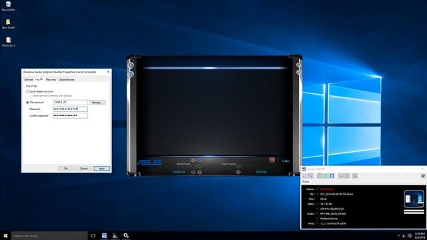Click Apply in the Properties dialog
The height and width of the screenshot is (240, 427).
pyautogui.click(x=101, y=169)
